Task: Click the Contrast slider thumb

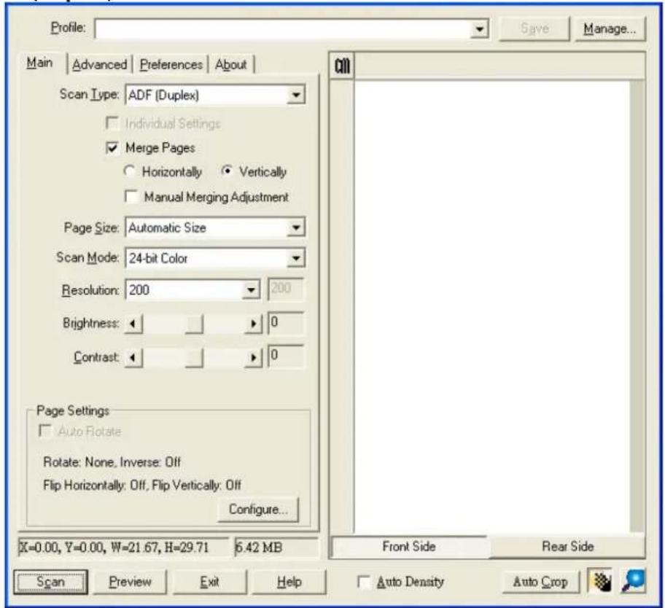Action: click(x=194, y=358)
